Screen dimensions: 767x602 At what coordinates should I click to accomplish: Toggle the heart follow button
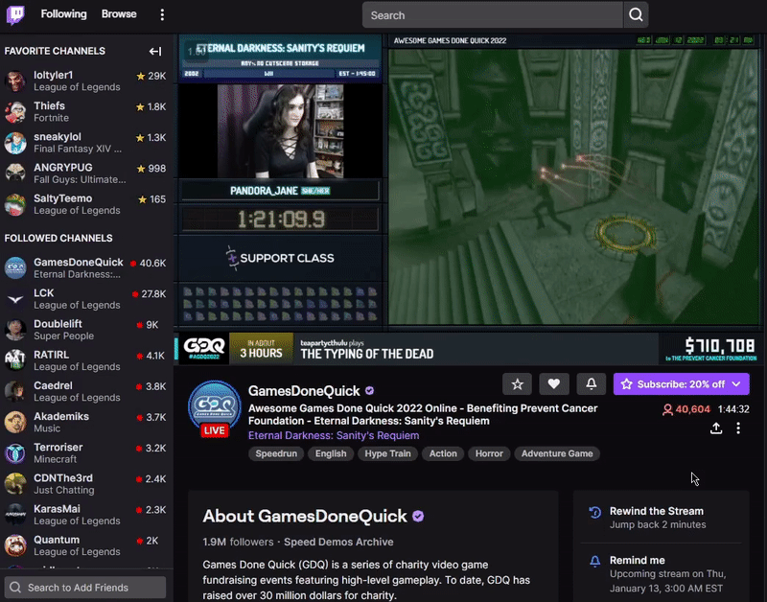[554, 384]
